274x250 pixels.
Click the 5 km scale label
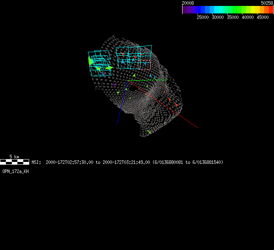pos(14,157)
